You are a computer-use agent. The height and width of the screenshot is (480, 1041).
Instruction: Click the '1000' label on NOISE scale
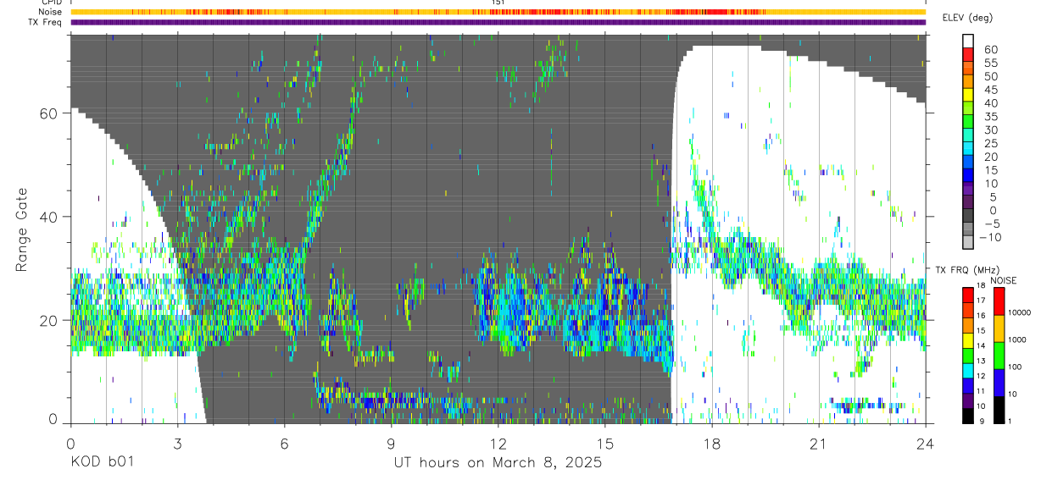pyautogui.click(x=1019, y=339)
